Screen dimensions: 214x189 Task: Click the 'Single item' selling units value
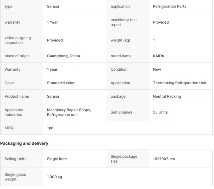pos(57,159)
